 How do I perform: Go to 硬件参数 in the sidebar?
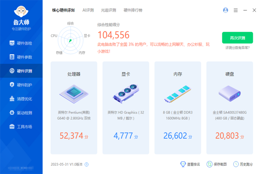21,57
